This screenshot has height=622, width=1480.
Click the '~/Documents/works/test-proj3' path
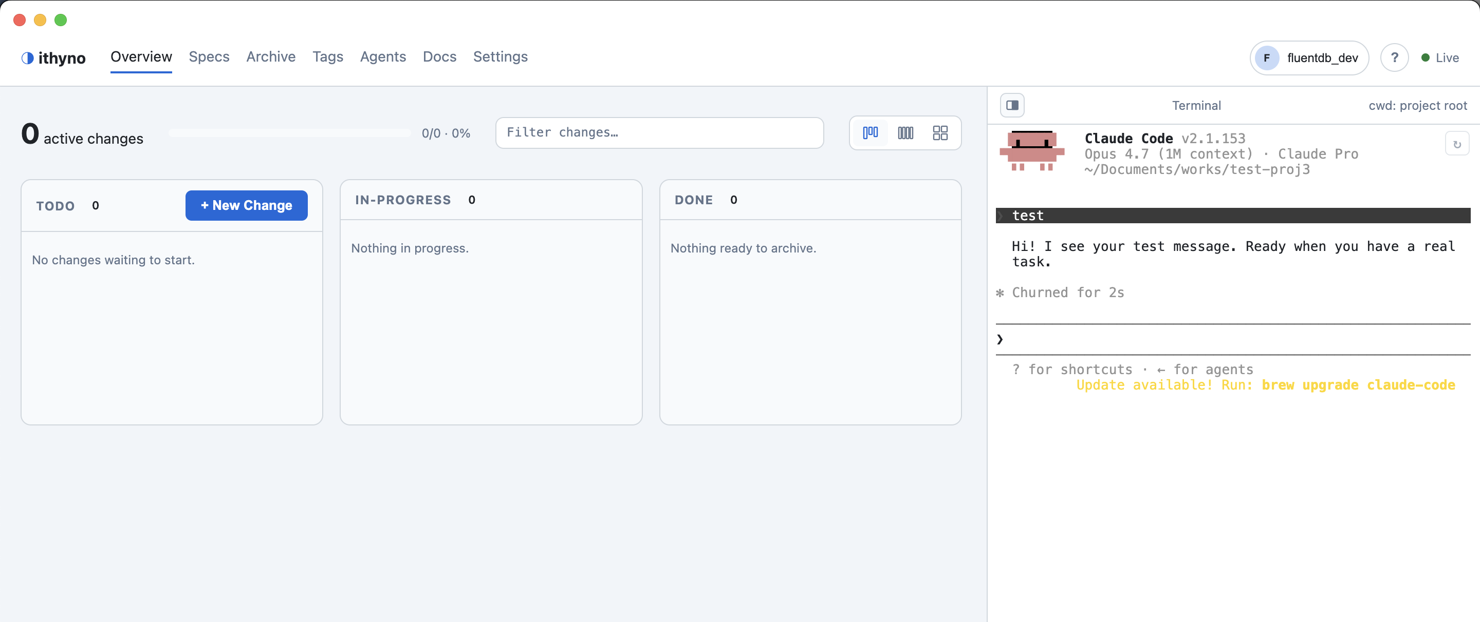click(x=1197, y=169)
